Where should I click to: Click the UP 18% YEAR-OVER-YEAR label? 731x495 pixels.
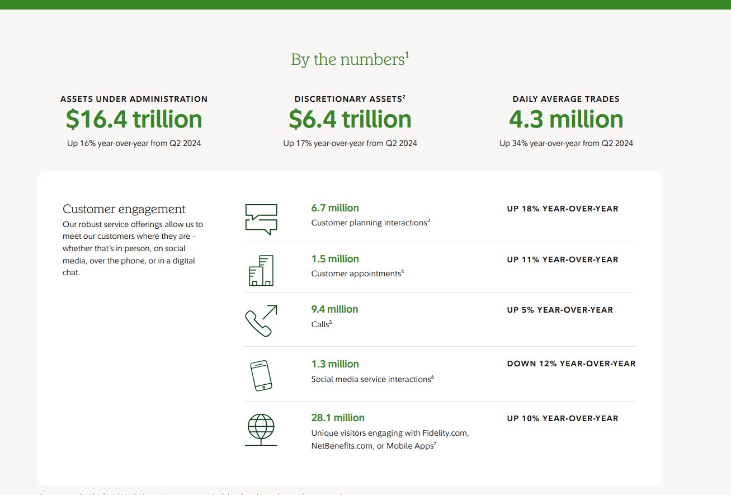point(563,209)
